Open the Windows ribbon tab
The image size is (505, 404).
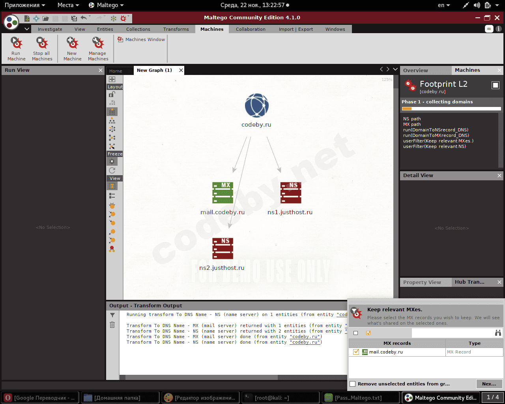[335, 29]
